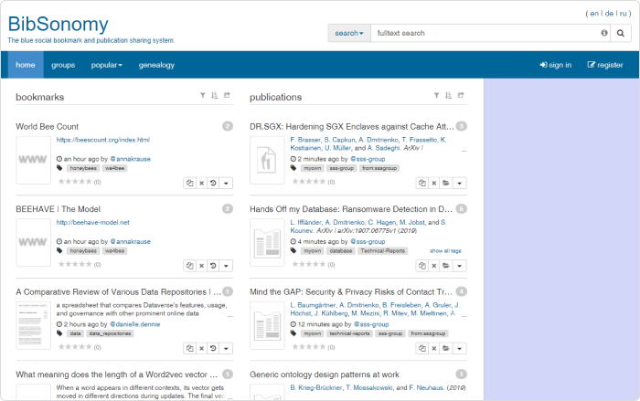Screen dimensions: 640x401
Task: Click show all tags link
Action: [x=445, y=251]
